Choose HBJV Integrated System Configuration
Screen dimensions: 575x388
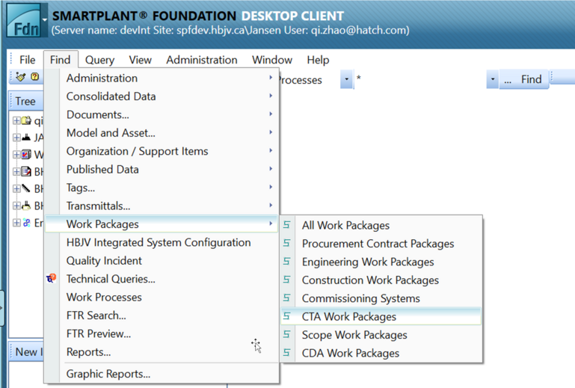(162, 242)
